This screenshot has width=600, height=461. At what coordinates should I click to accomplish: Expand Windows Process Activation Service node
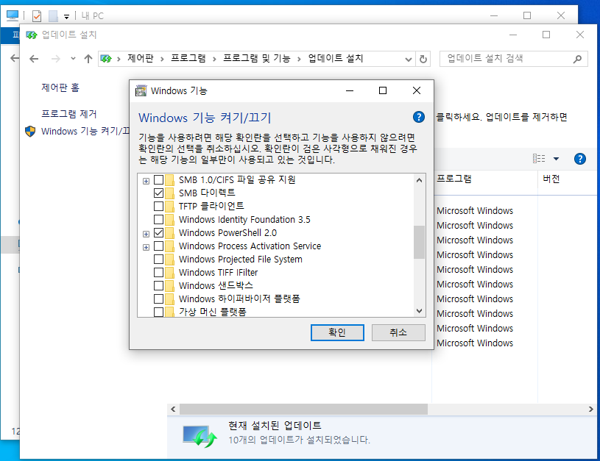pyautogui.click(x=146, y=247)
